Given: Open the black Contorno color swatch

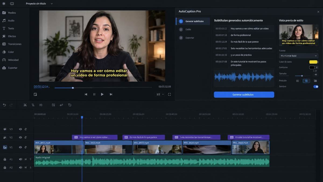Looking at the screenshot, I should [312, 67].
